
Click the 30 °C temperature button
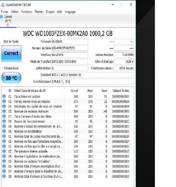[x=11, y=78]
